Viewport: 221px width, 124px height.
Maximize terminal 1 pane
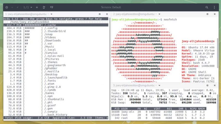click(x=100, y=14)
